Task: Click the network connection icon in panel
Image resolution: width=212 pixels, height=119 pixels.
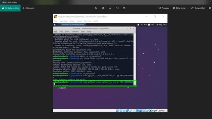Action: (x=145, y=25)
